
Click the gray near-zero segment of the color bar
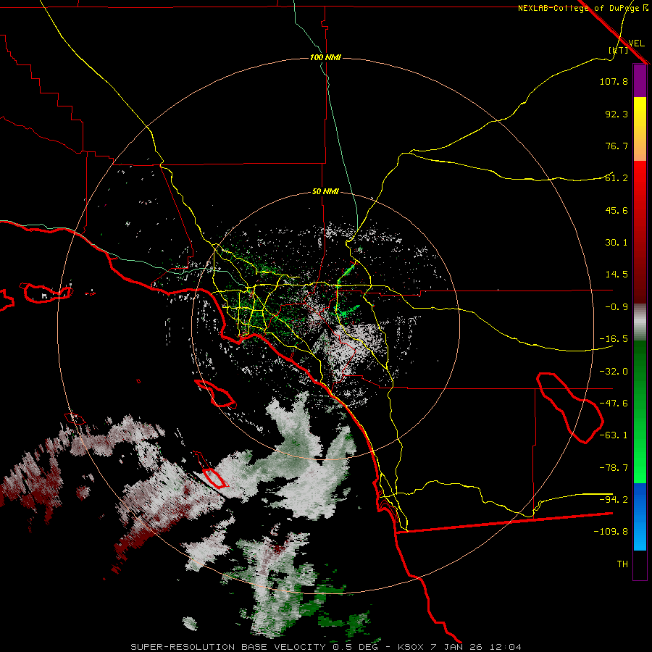tap(640, 322)
